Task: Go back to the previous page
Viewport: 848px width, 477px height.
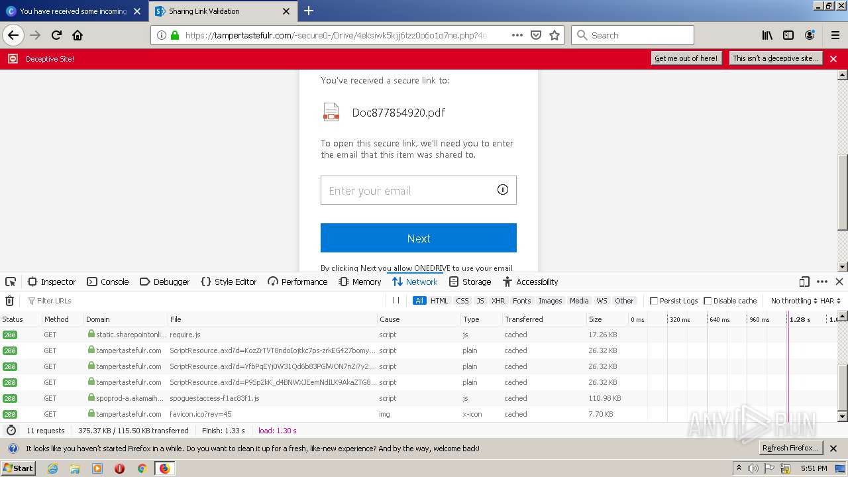Action: (13, 35)
